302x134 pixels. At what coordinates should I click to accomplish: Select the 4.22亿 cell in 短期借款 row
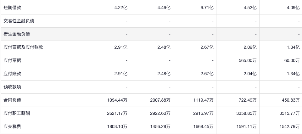(x=121, y=8)
